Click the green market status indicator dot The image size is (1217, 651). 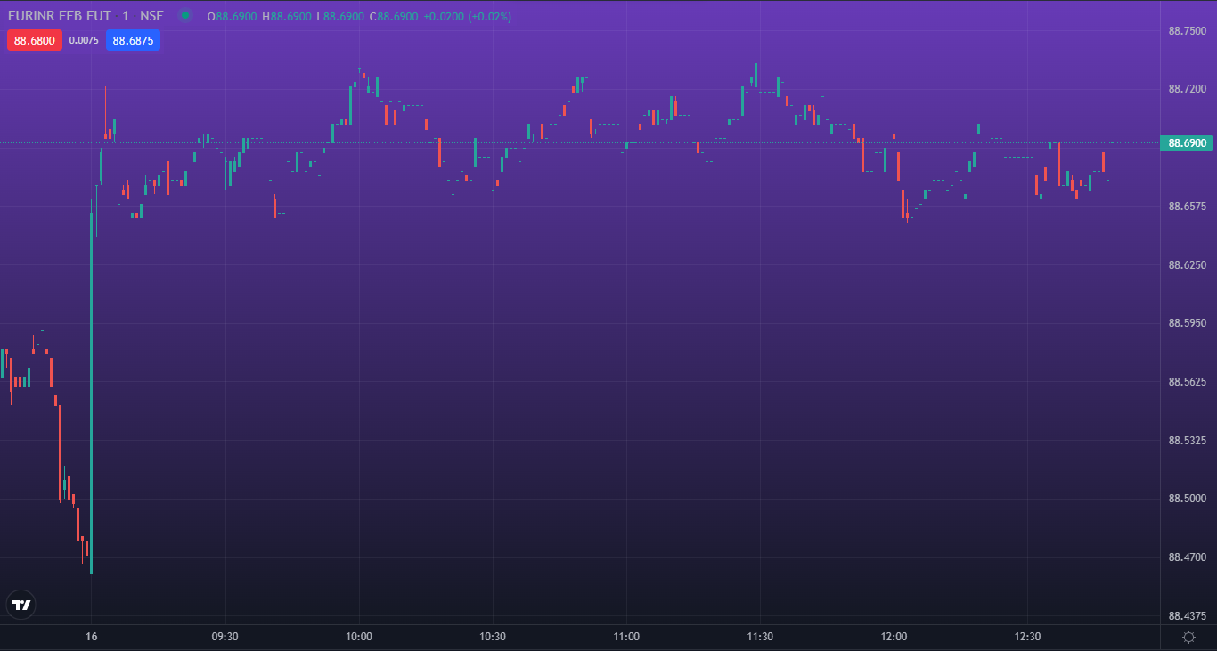pos(184,15)
